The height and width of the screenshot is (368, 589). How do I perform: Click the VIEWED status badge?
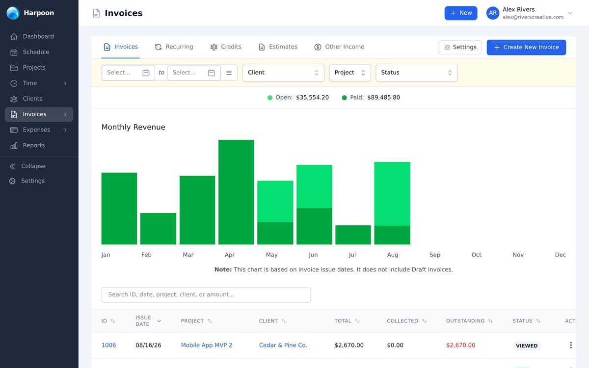pos(527,346)
